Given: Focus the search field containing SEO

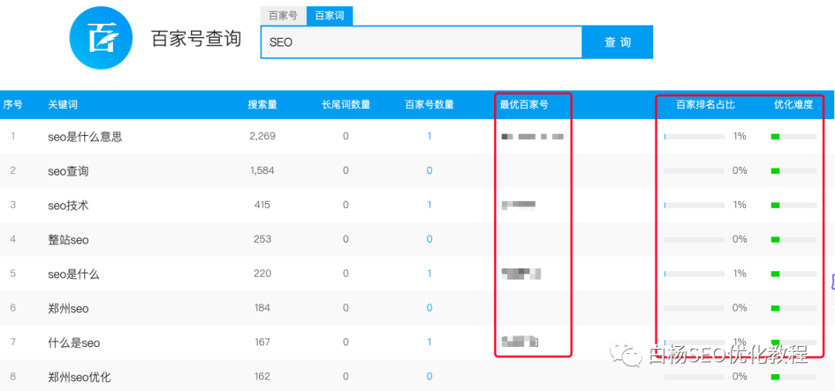Looking at the screenshot, I should pos(421,42).
